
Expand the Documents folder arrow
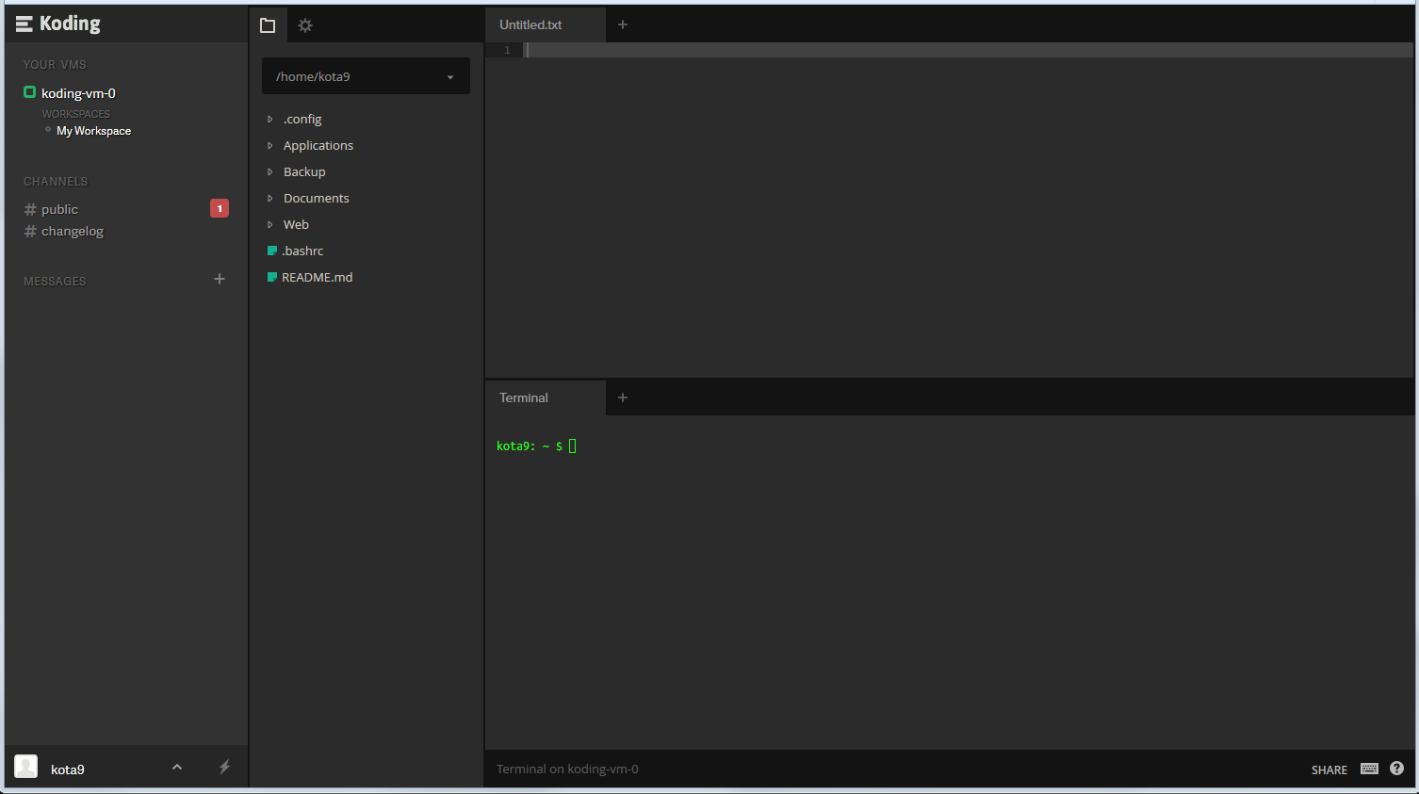pyautogui.click(x=270, y=198)
